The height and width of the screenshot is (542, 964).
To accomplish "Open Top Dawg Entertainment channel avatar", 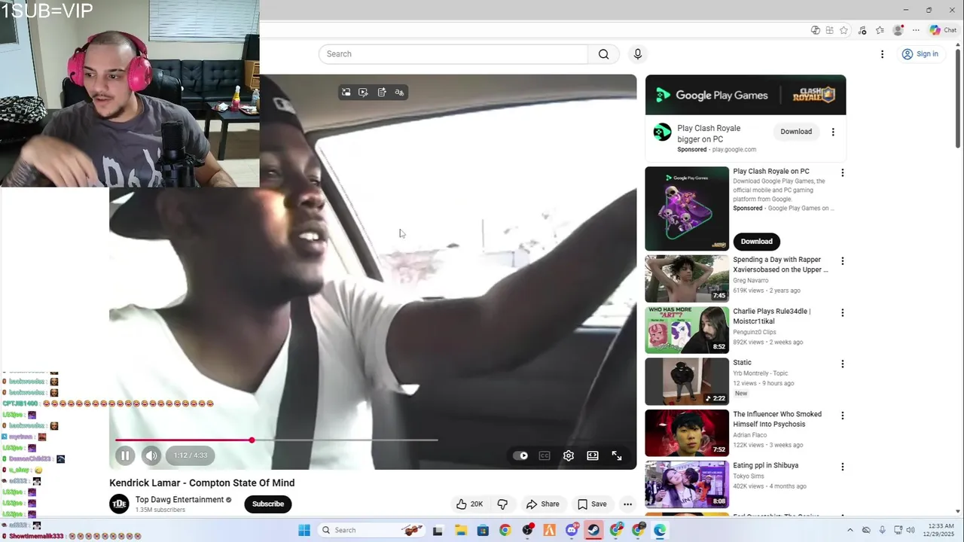I will (119, 504).
